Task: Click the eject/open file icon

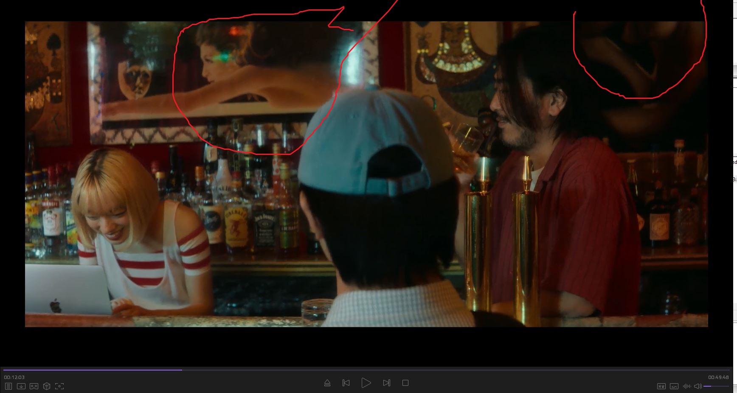Action: (x=327, y=383)
